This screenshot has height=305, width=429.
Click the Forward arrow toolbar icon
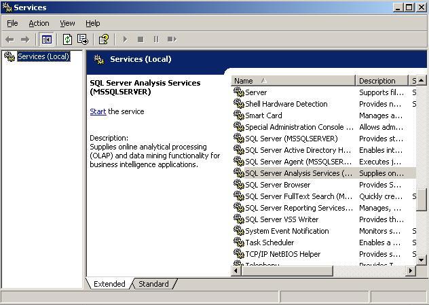pos(25,39)
